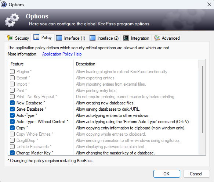The height and width of the screenshot is (182, 214).
Task: Click the Feature column header
Action: 41,64
